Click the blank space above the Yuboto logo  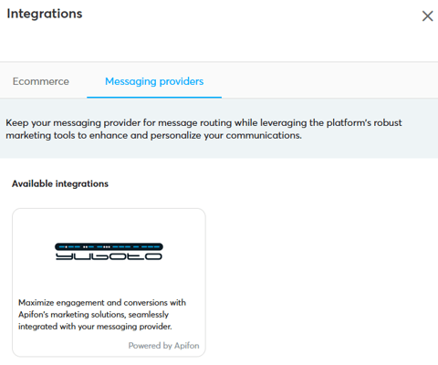click(x=109, y=225)
